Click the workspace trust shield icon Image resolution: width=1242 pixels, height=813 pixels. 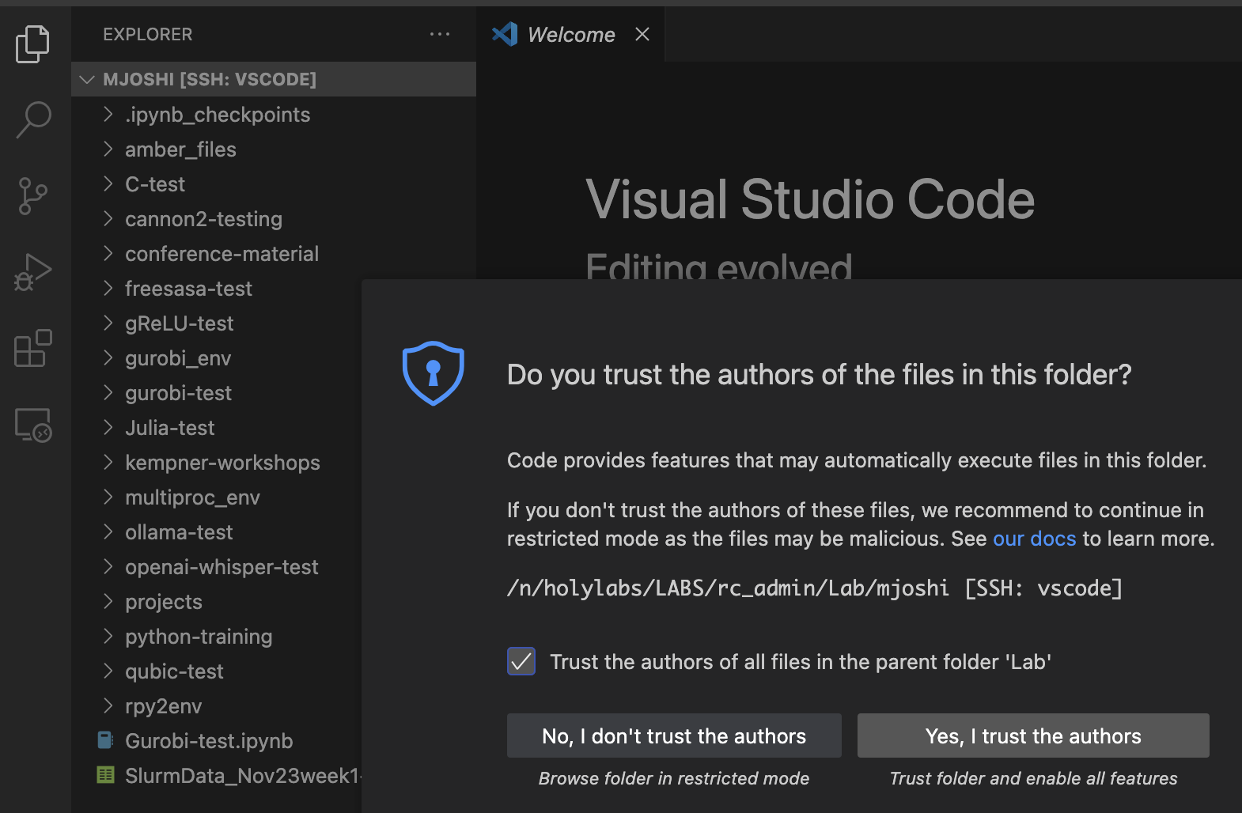point(433,373)
